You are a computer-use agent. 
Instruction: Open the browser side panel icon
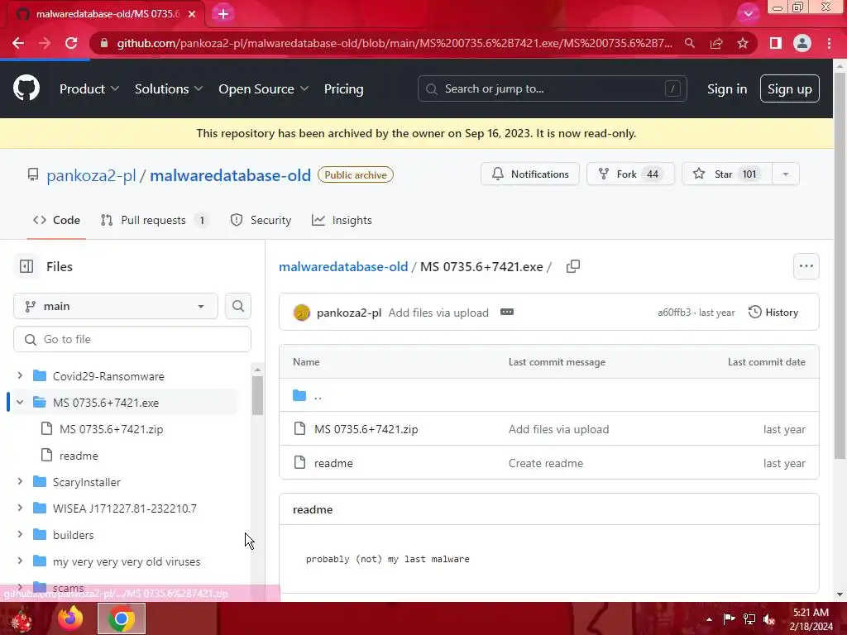click(x=776, y=43)
